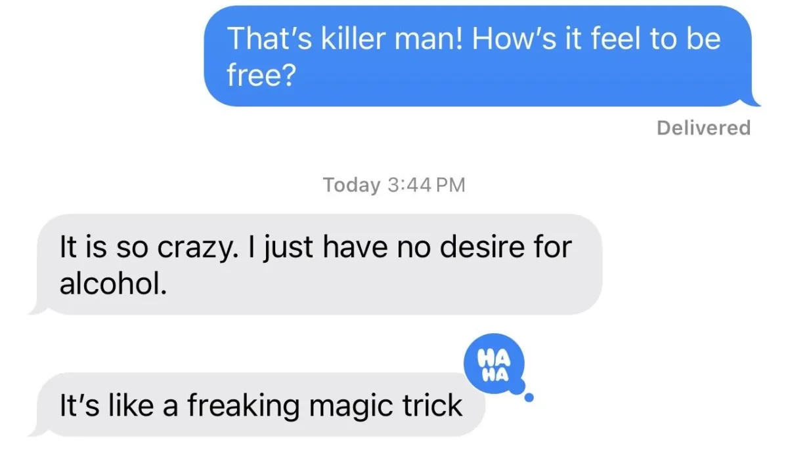Click the Delivered status label
Image resolution: width=788 pixels, height=457 pixels.
[703, 127]
